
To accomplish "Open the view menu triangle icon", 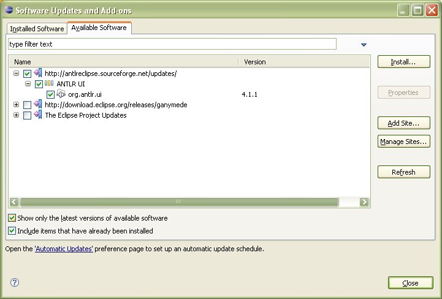I will [364, 45].
